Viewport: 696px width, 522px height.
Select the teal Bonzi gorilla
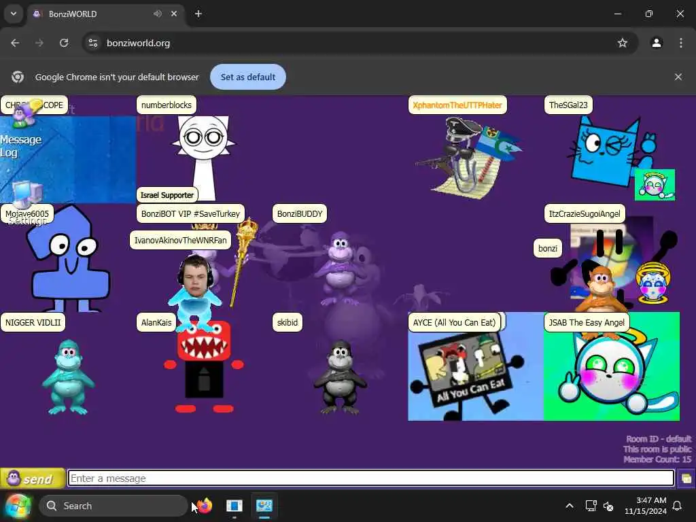click(68, 377)
